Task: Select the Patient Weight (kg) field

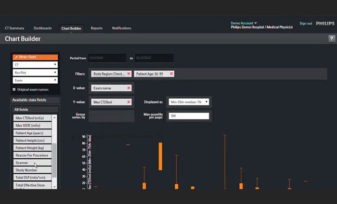Action: coord(32,148)
